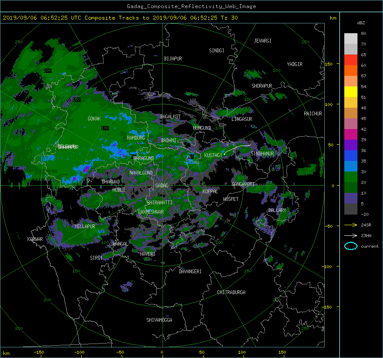
Task: Click the BIJAPUR city label
Action: pos(173,59)
